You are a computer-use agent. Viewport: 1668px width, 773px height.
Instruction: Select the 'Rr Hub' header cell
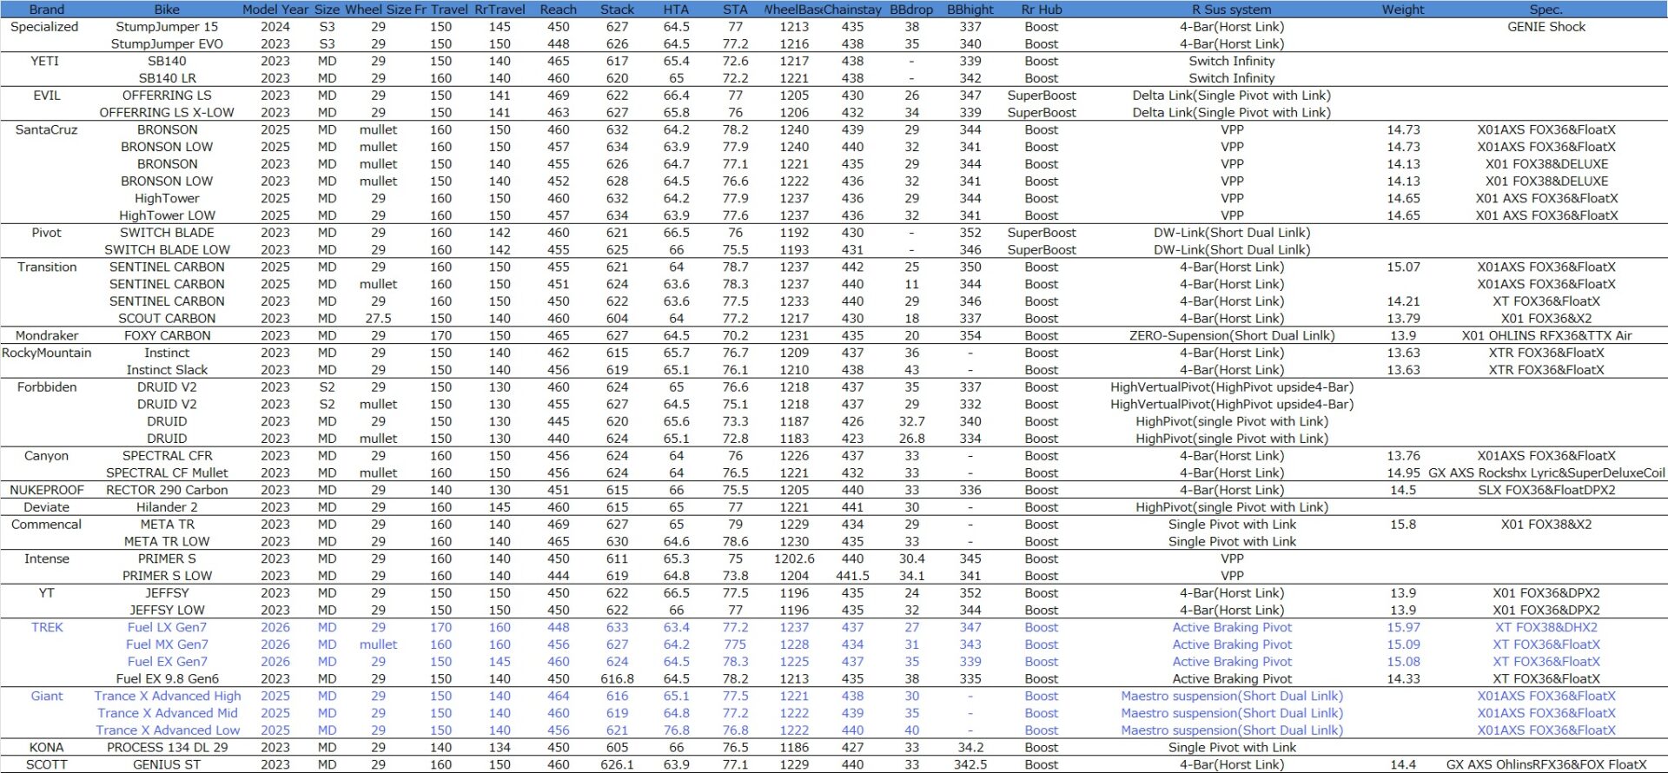point(1041,10)
